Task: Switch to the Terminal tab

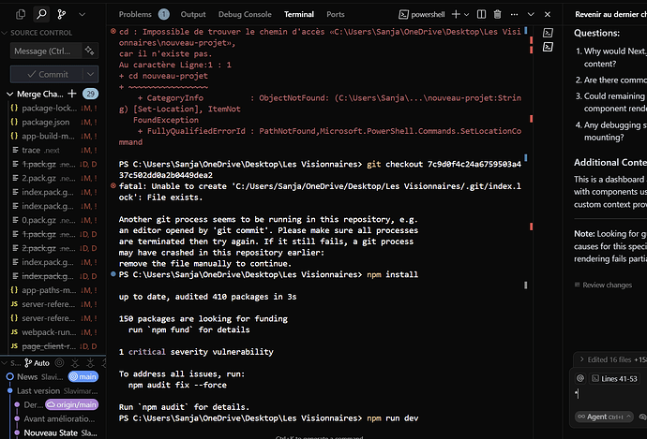Action: point(299,14)
